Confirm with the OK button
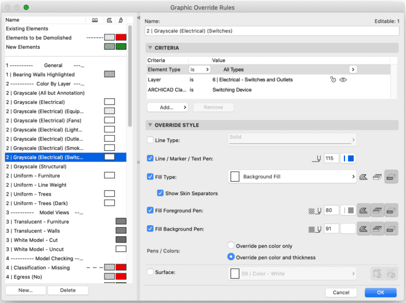This screenshot has height=303, width=406. point(380,293)
